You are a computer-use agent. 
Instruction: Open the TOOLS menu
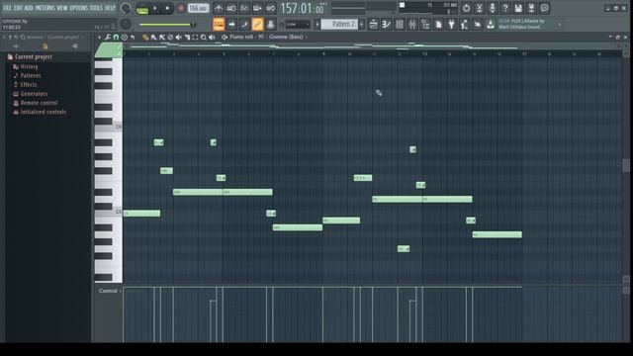(96, 8)
